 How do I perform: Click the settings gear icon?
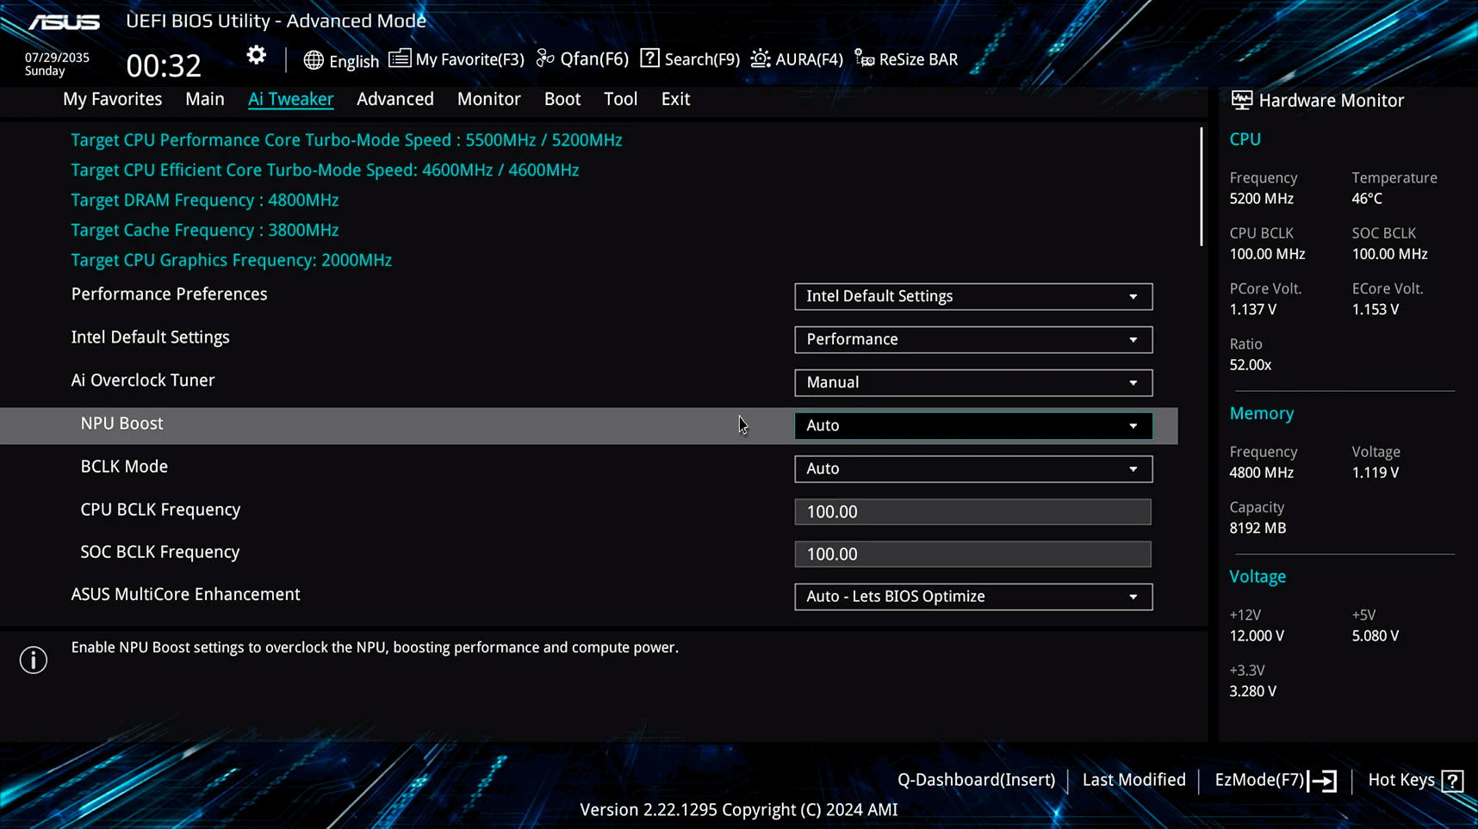coord(256,56)
